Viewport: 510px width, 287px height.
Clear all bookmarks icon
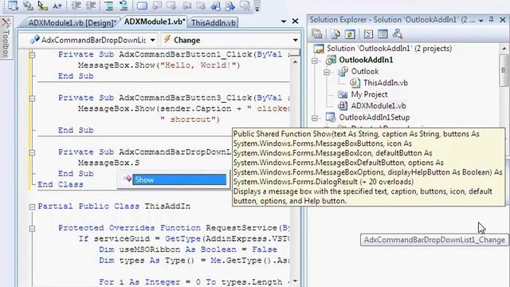[x=245, y=6]
